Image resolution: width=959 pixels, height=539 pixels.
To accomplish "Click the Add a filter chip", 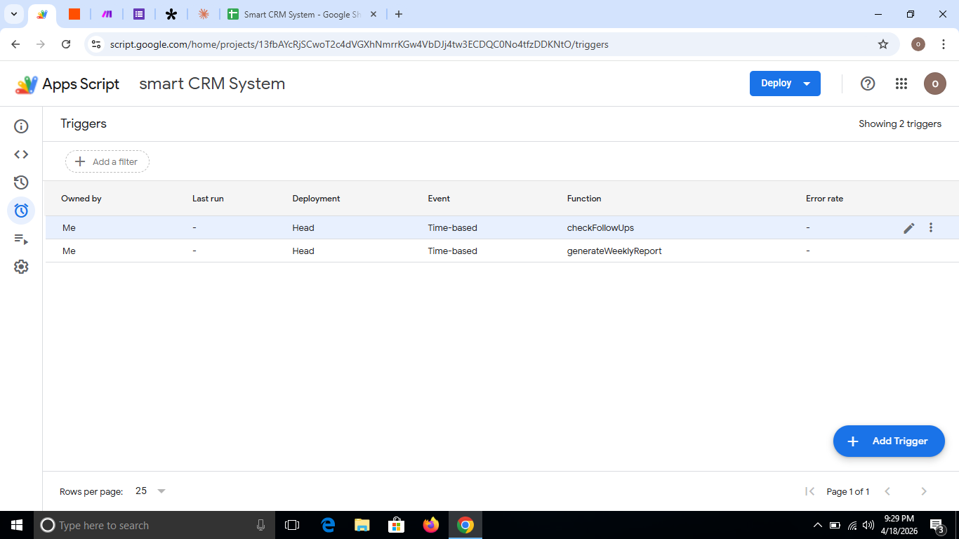I will tap(107, 161).
